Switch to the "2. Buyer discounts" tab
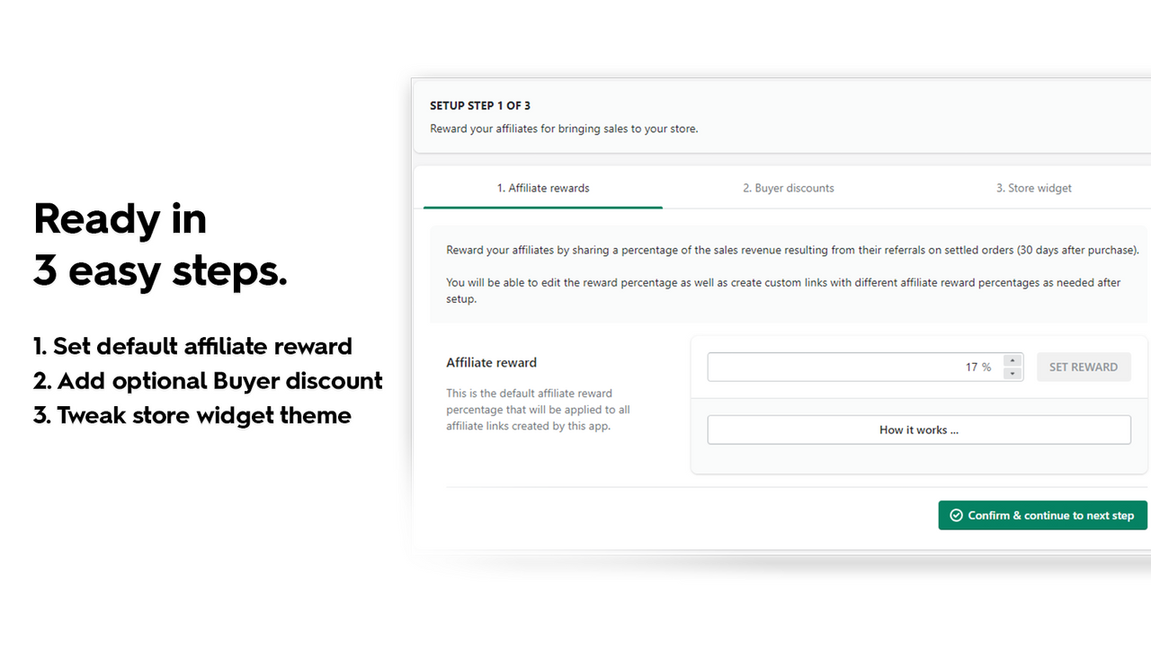Screen dimensions: 1151x647 click(x=788, y=188)
